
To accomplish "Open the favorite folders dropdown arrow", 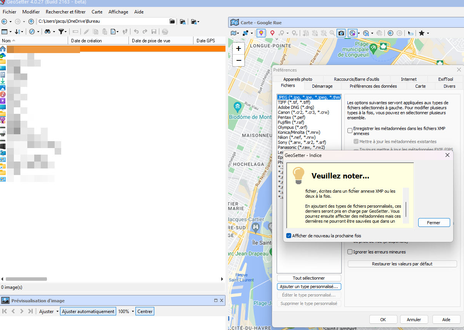I will 198,22.
